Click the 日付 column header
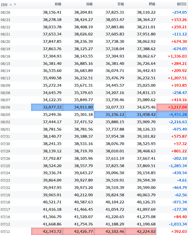The width and height of the screenshot is (188, 235). 4,5
